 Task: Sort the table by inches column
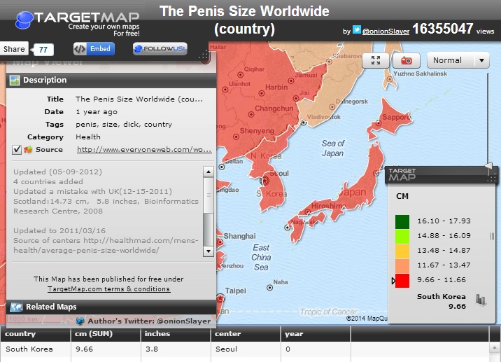pos(176,334)
